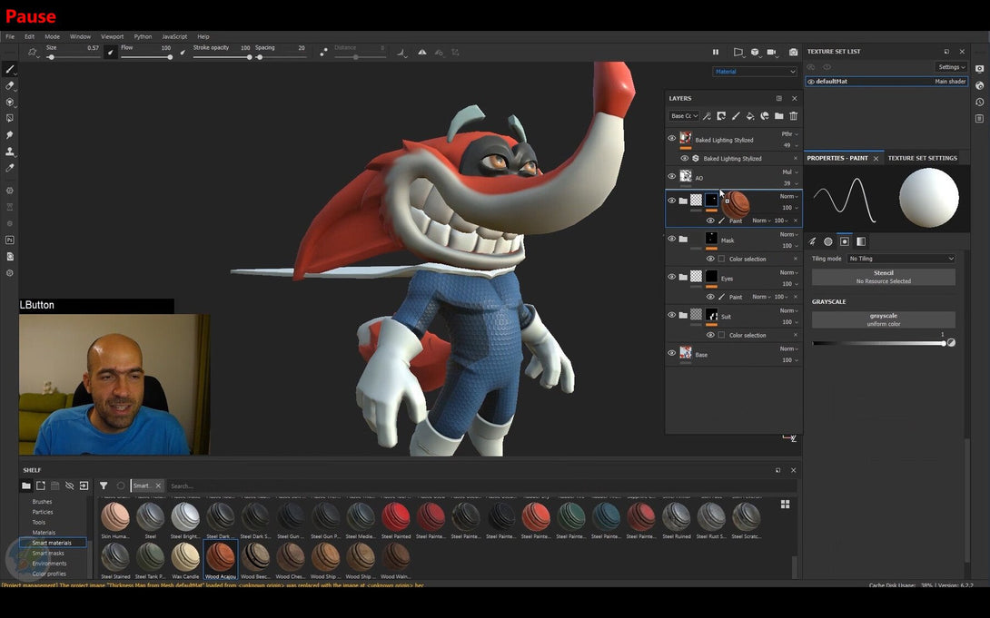Viewport: 990px width, 618px height.
Task: Adjust the grayscale value slider
Action: [x=879, y=343]
